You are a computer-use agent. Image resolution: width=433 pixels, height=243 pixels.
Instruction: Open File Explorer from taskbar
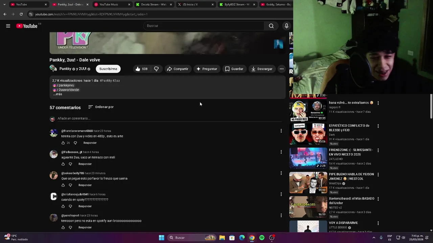(x=222, y=238)
